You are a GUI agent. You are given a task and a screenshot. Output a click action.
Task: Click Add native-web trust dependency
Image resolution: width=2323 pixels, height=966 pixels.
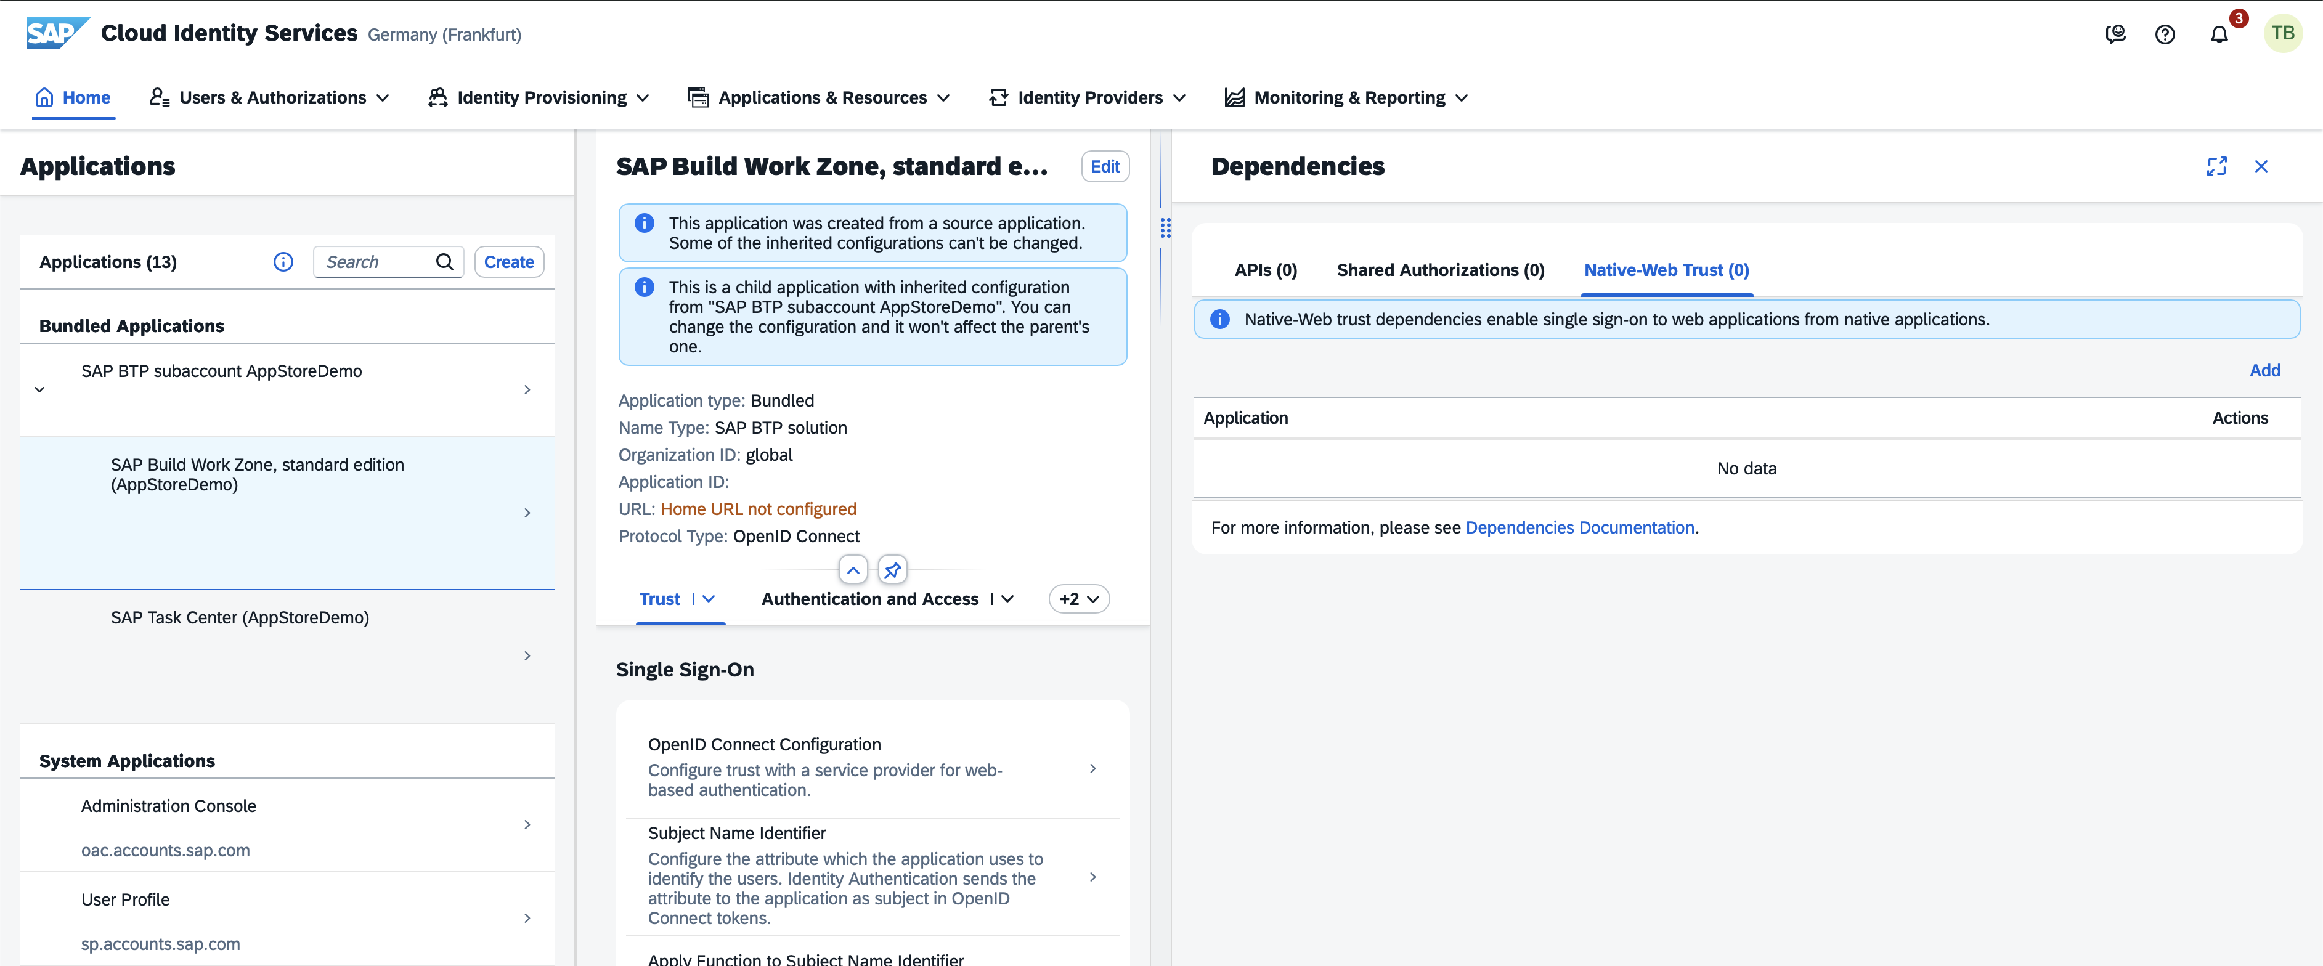point(2264,370)
